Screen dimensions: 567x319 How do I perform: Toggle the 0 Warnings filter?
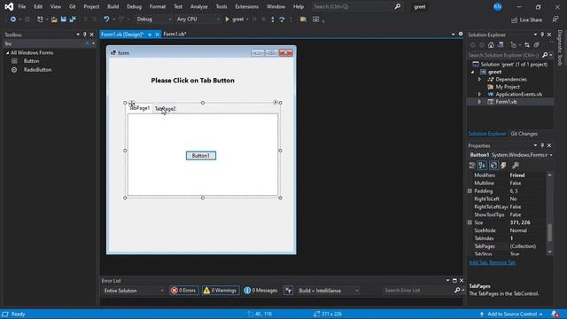(x=221, y=291)
